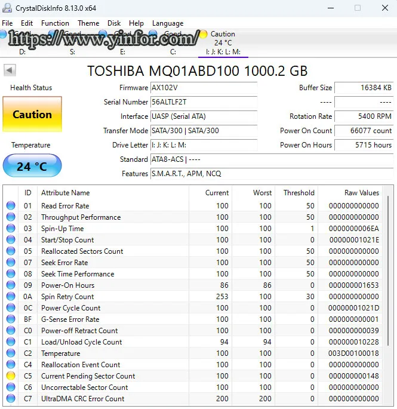Click the yellow Caution health status button
The width and height of the screenshot is (397, 409).
tap(32, 114)
